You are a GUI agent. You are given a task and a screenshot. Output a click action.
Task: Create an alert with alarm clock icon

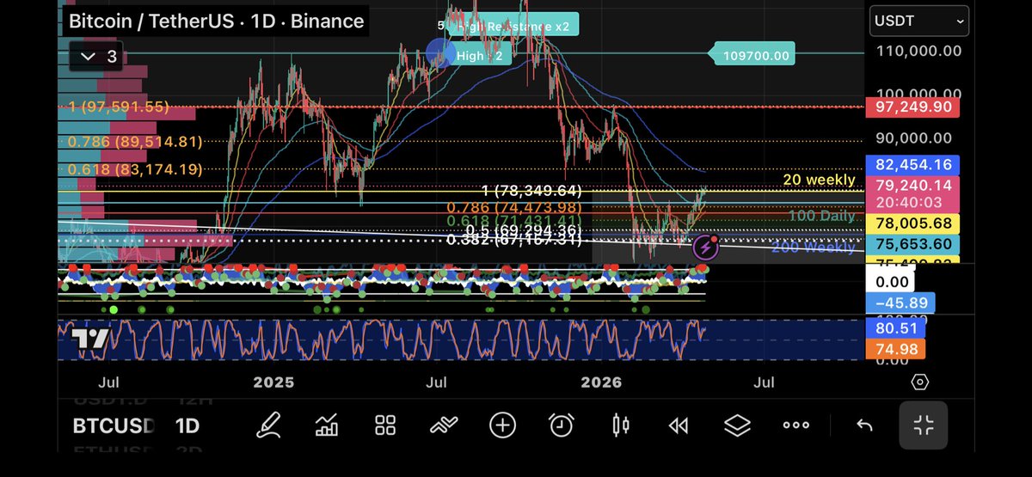tap(561, 425)
